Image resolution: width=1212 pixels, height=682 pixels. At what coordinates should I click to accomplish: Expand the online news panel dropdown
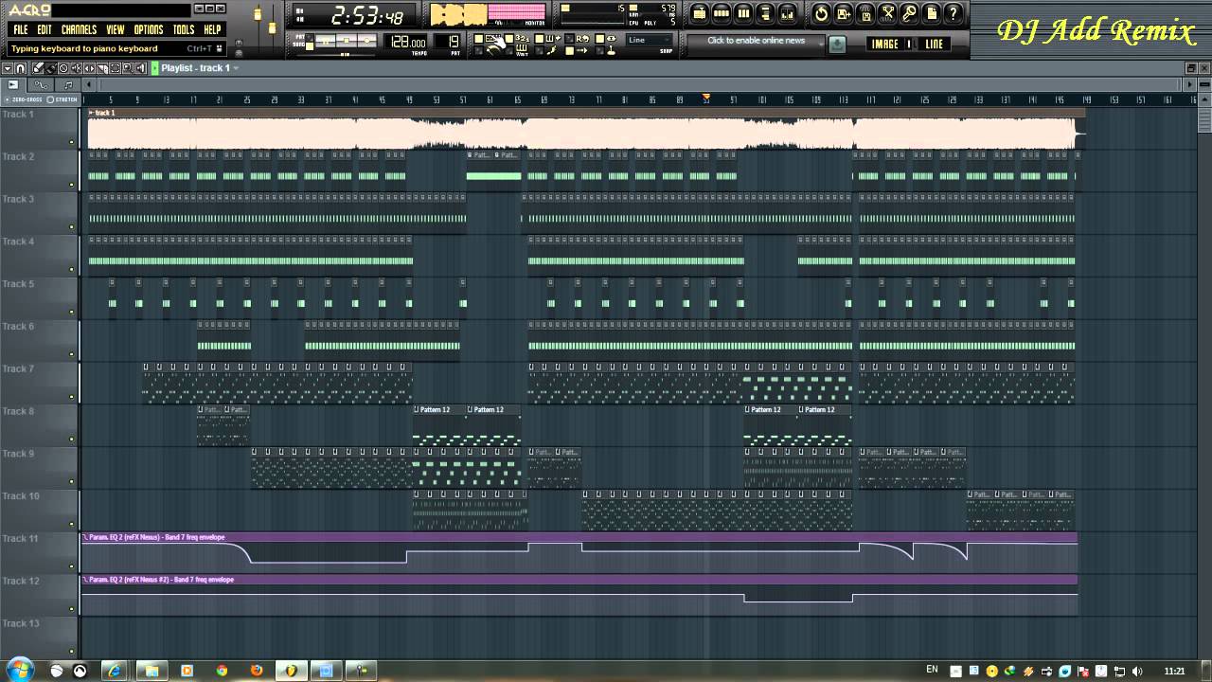point(821,43)
